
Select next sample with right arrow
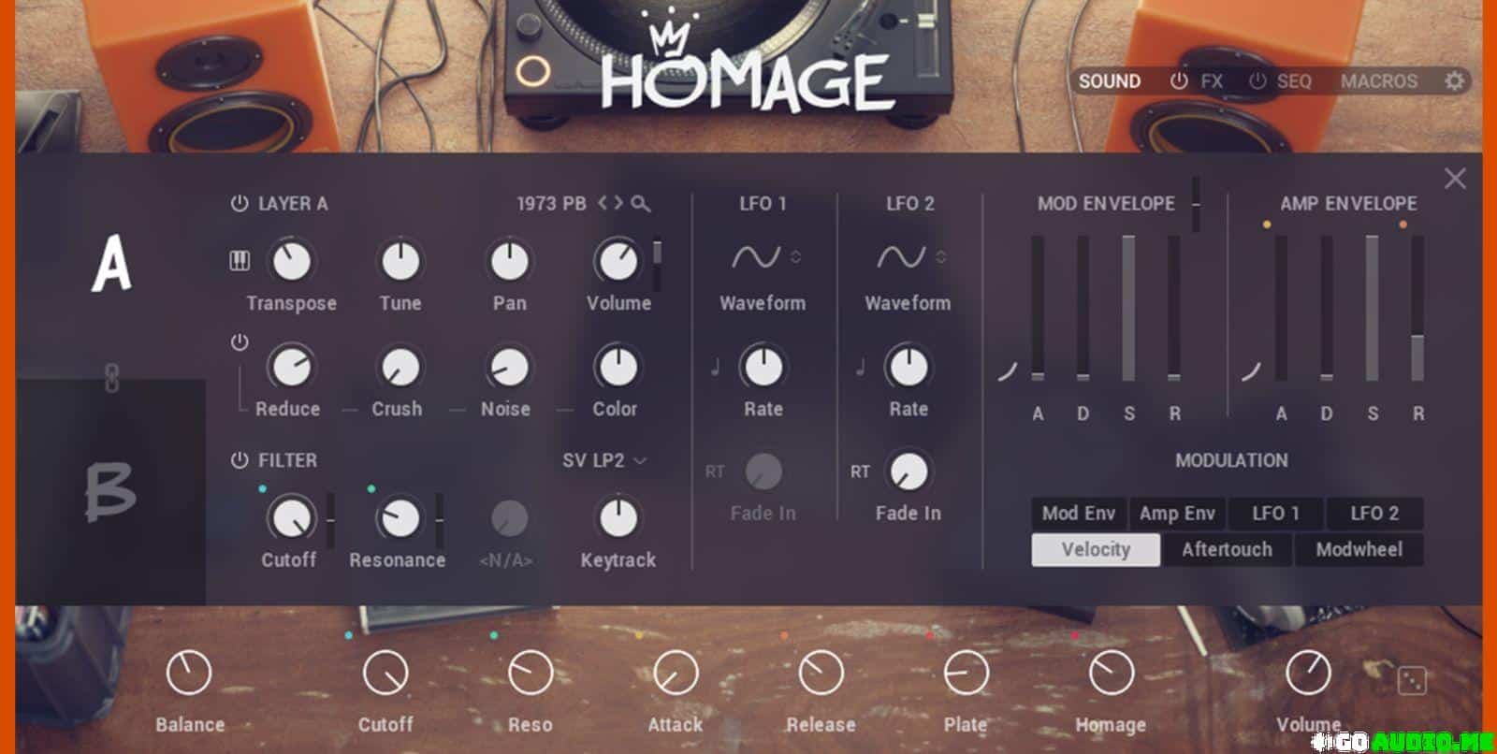tap(618, 203)
